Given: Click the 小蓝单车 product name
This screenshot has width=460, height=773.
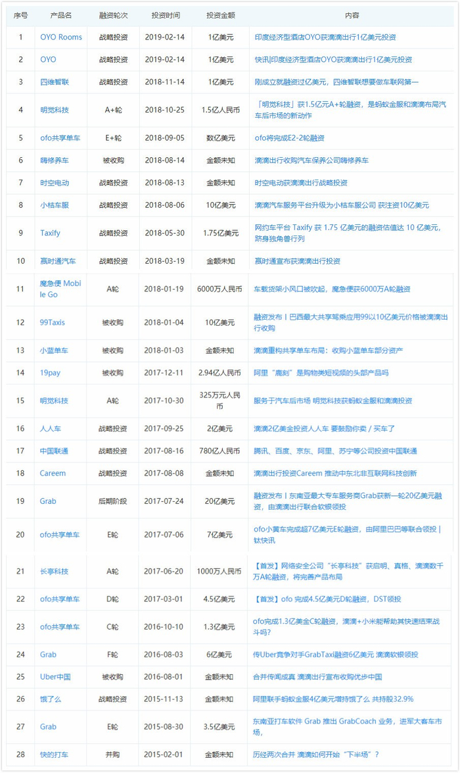Looking at the screenshot, I should [54, 351].
